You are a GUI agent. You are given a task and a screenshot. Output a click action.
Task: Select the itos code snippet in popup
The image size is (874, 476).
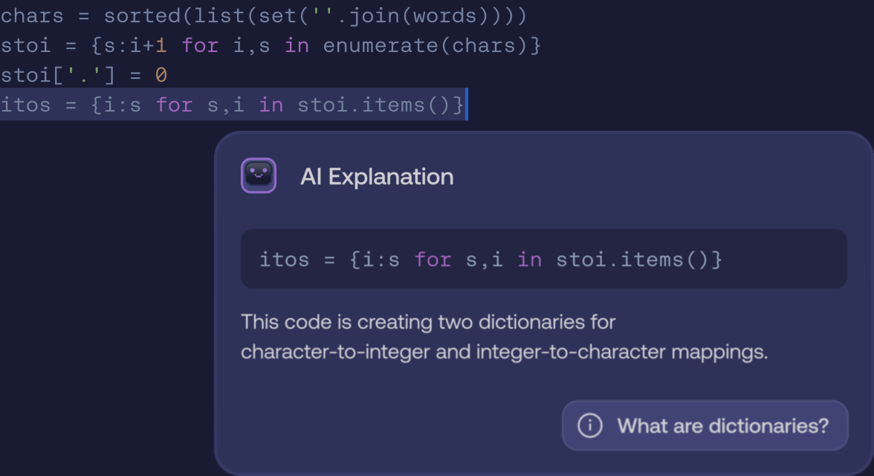(x=490, y=260)
